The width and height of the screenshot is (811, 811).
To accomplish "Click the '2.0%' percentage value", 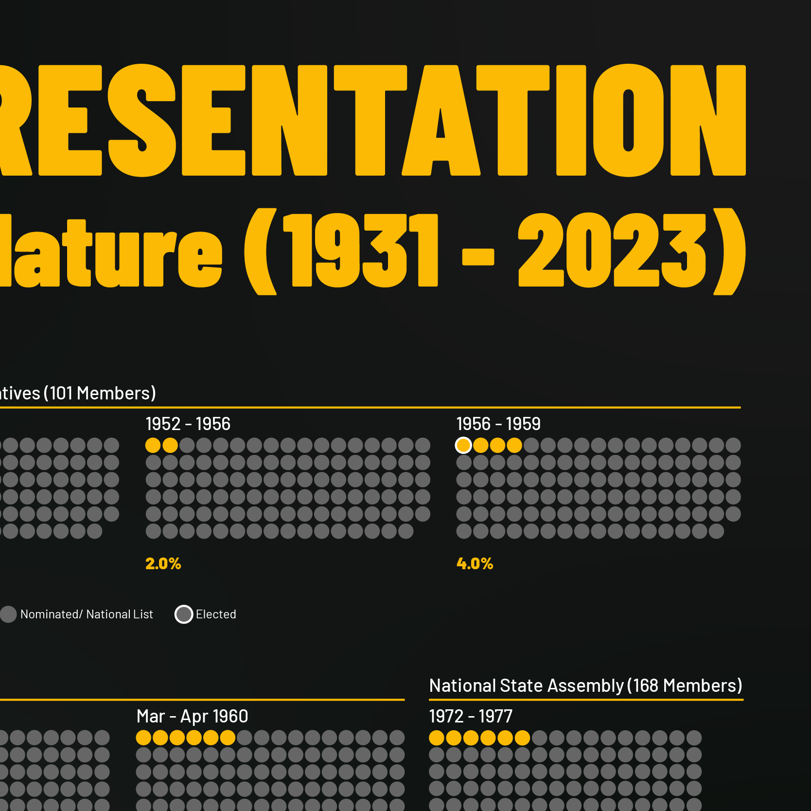I will click(x=163, y=563).
